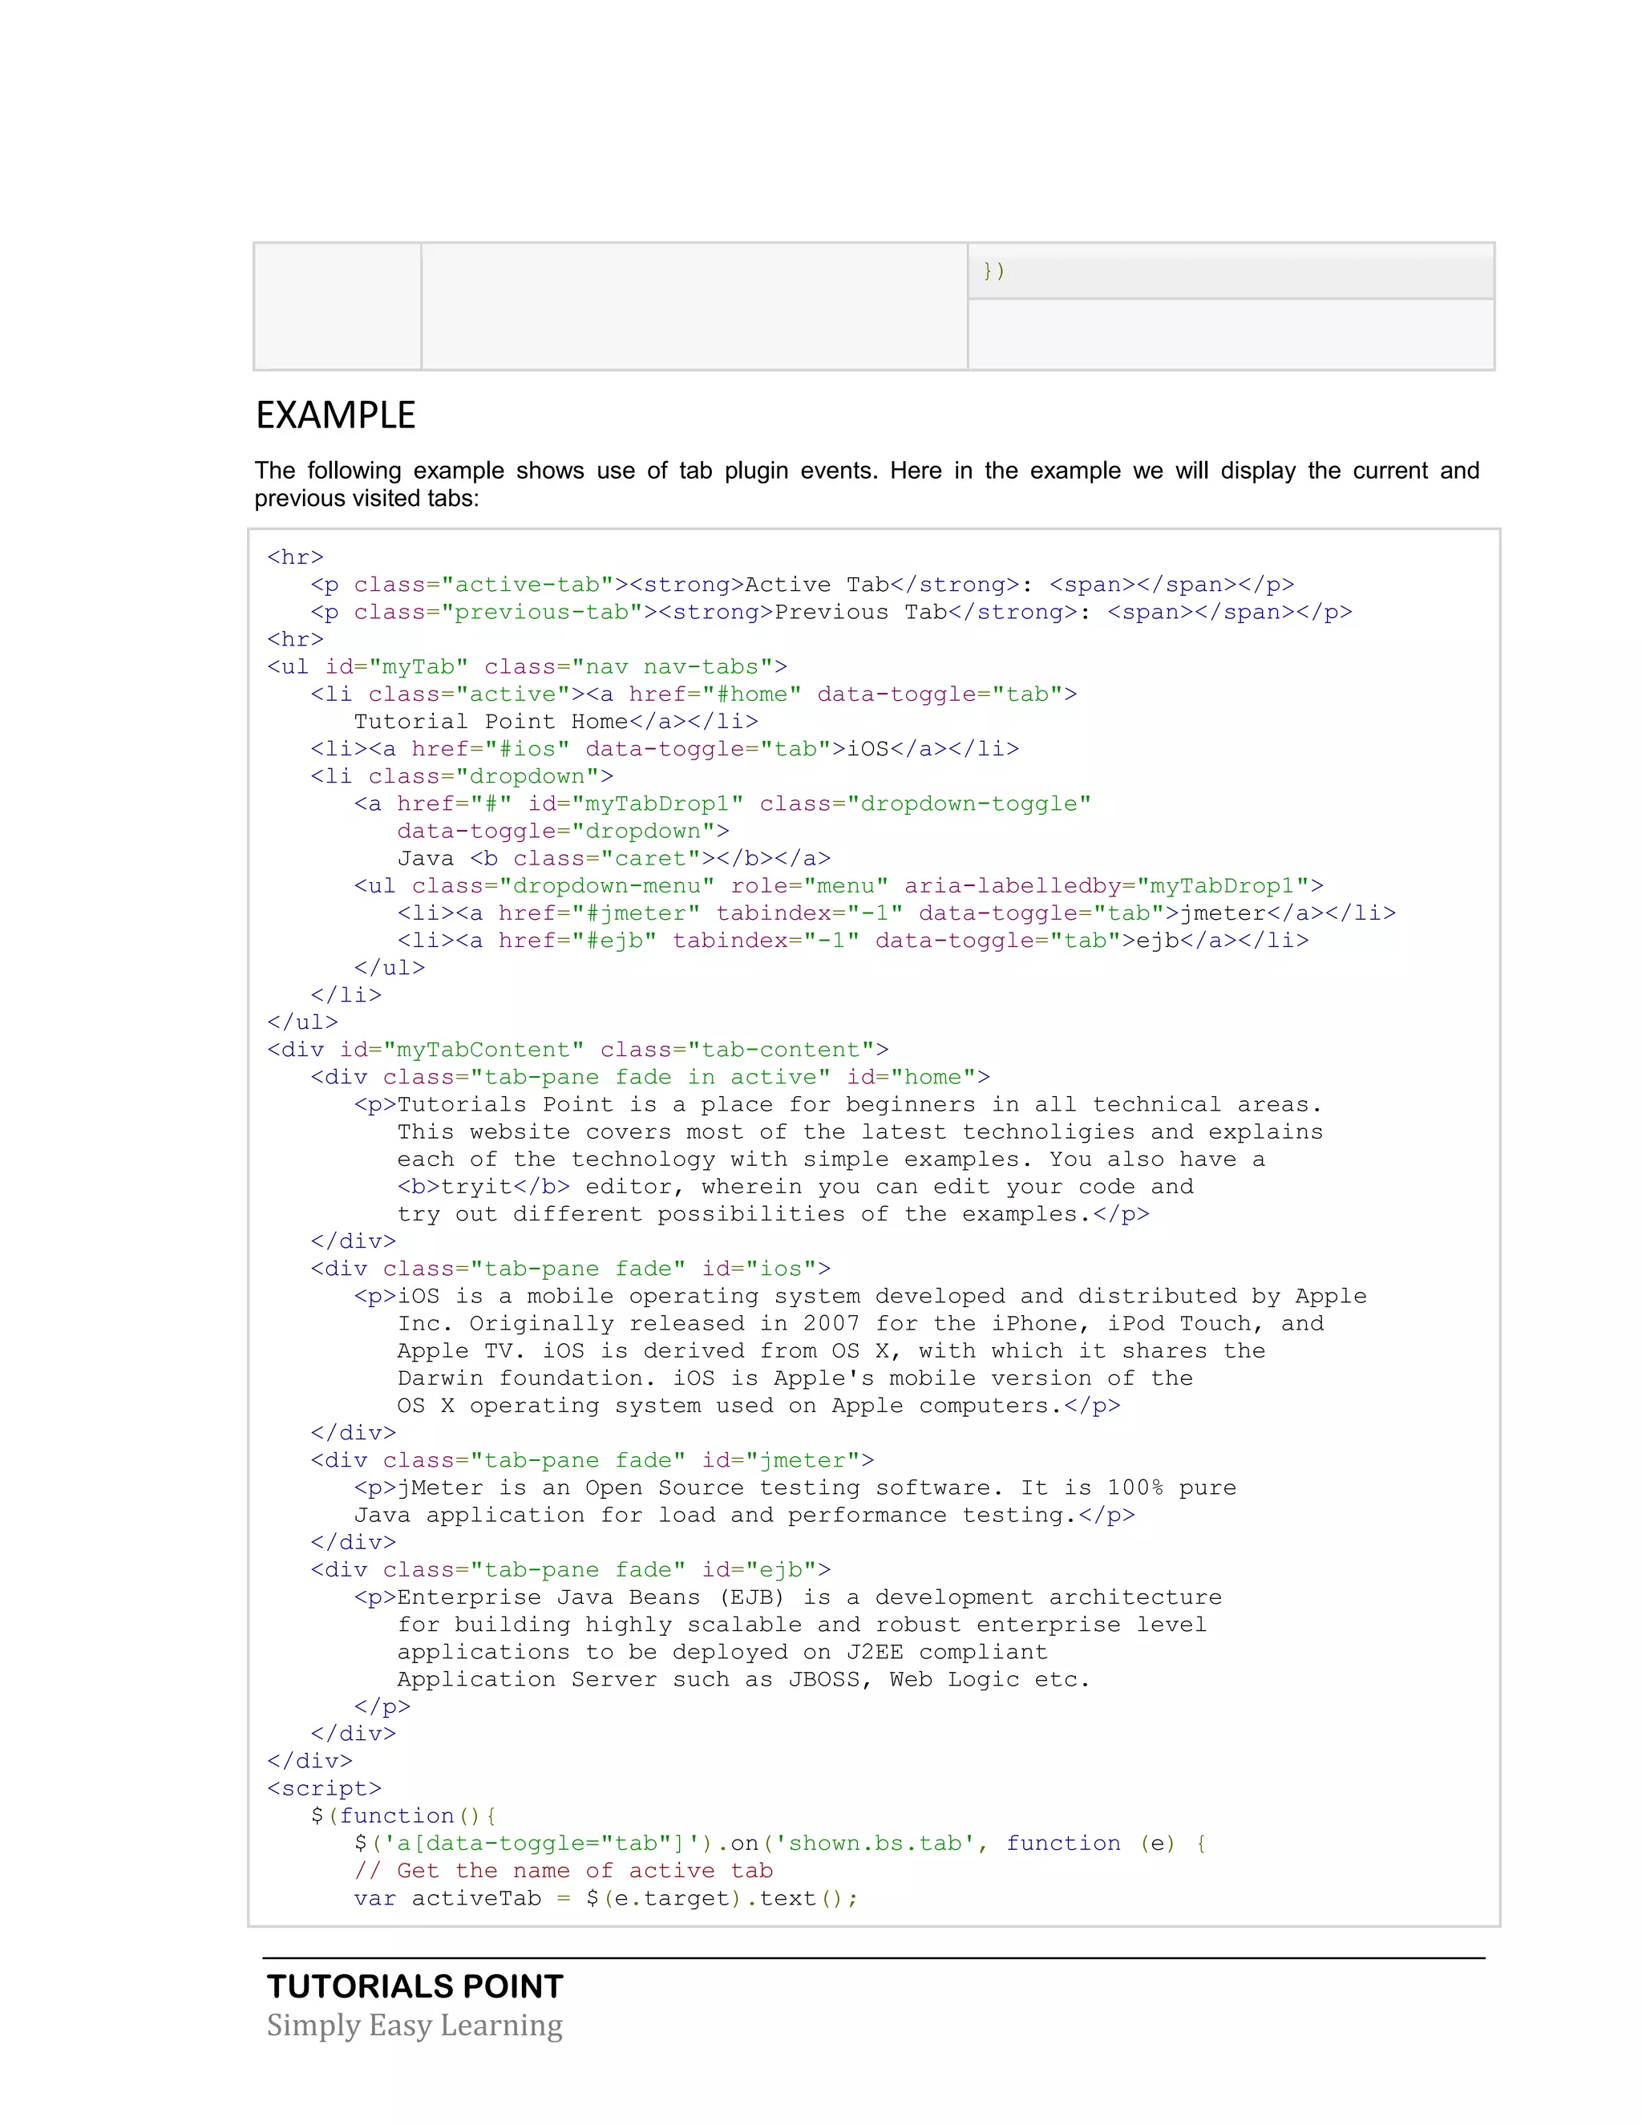Click the paragraph 'The following example shows use'
Screen dimensions: 1642x2125
(x=867, y=484)
